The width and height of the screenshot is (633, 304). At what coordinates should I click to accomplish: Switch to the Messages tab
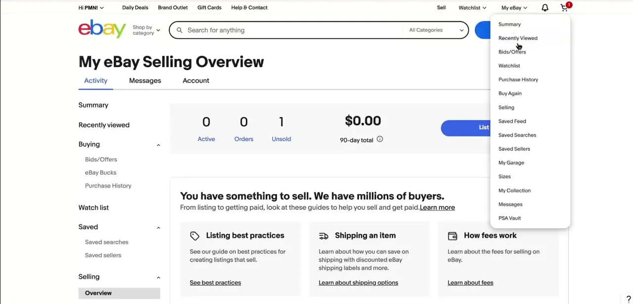145,80
